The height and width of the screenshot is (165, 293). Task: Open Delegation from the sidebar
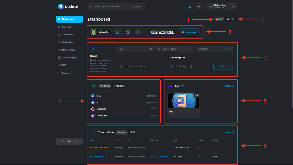[68, 42]
